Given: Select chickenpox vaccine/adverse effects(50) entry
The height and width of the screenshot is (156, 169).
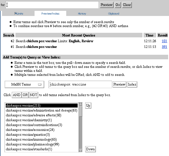Looking at the screenshot, I should pos(33,115).
